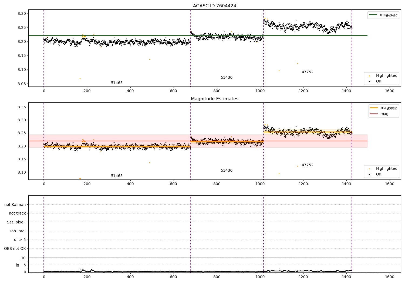Screen dimensions: 405x283
Task: Click 'Highlighted' legend entry in top plot
Action: click(383, 76)
